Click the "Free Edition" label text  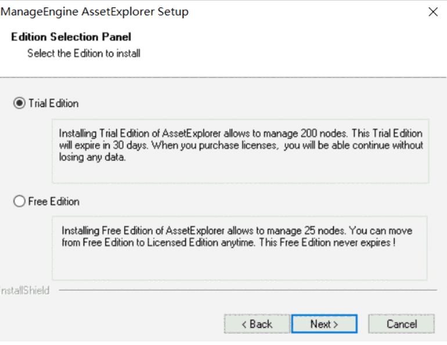pyautogui.click(x=54, y=202)
